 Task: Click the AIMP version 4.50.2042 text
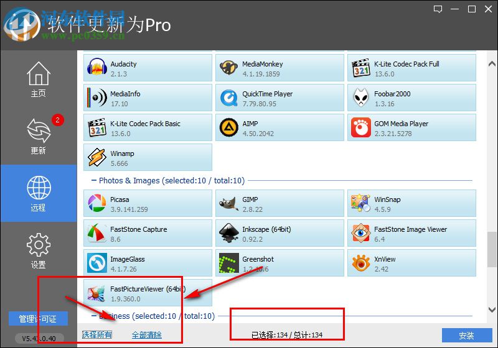coord(258,134)
